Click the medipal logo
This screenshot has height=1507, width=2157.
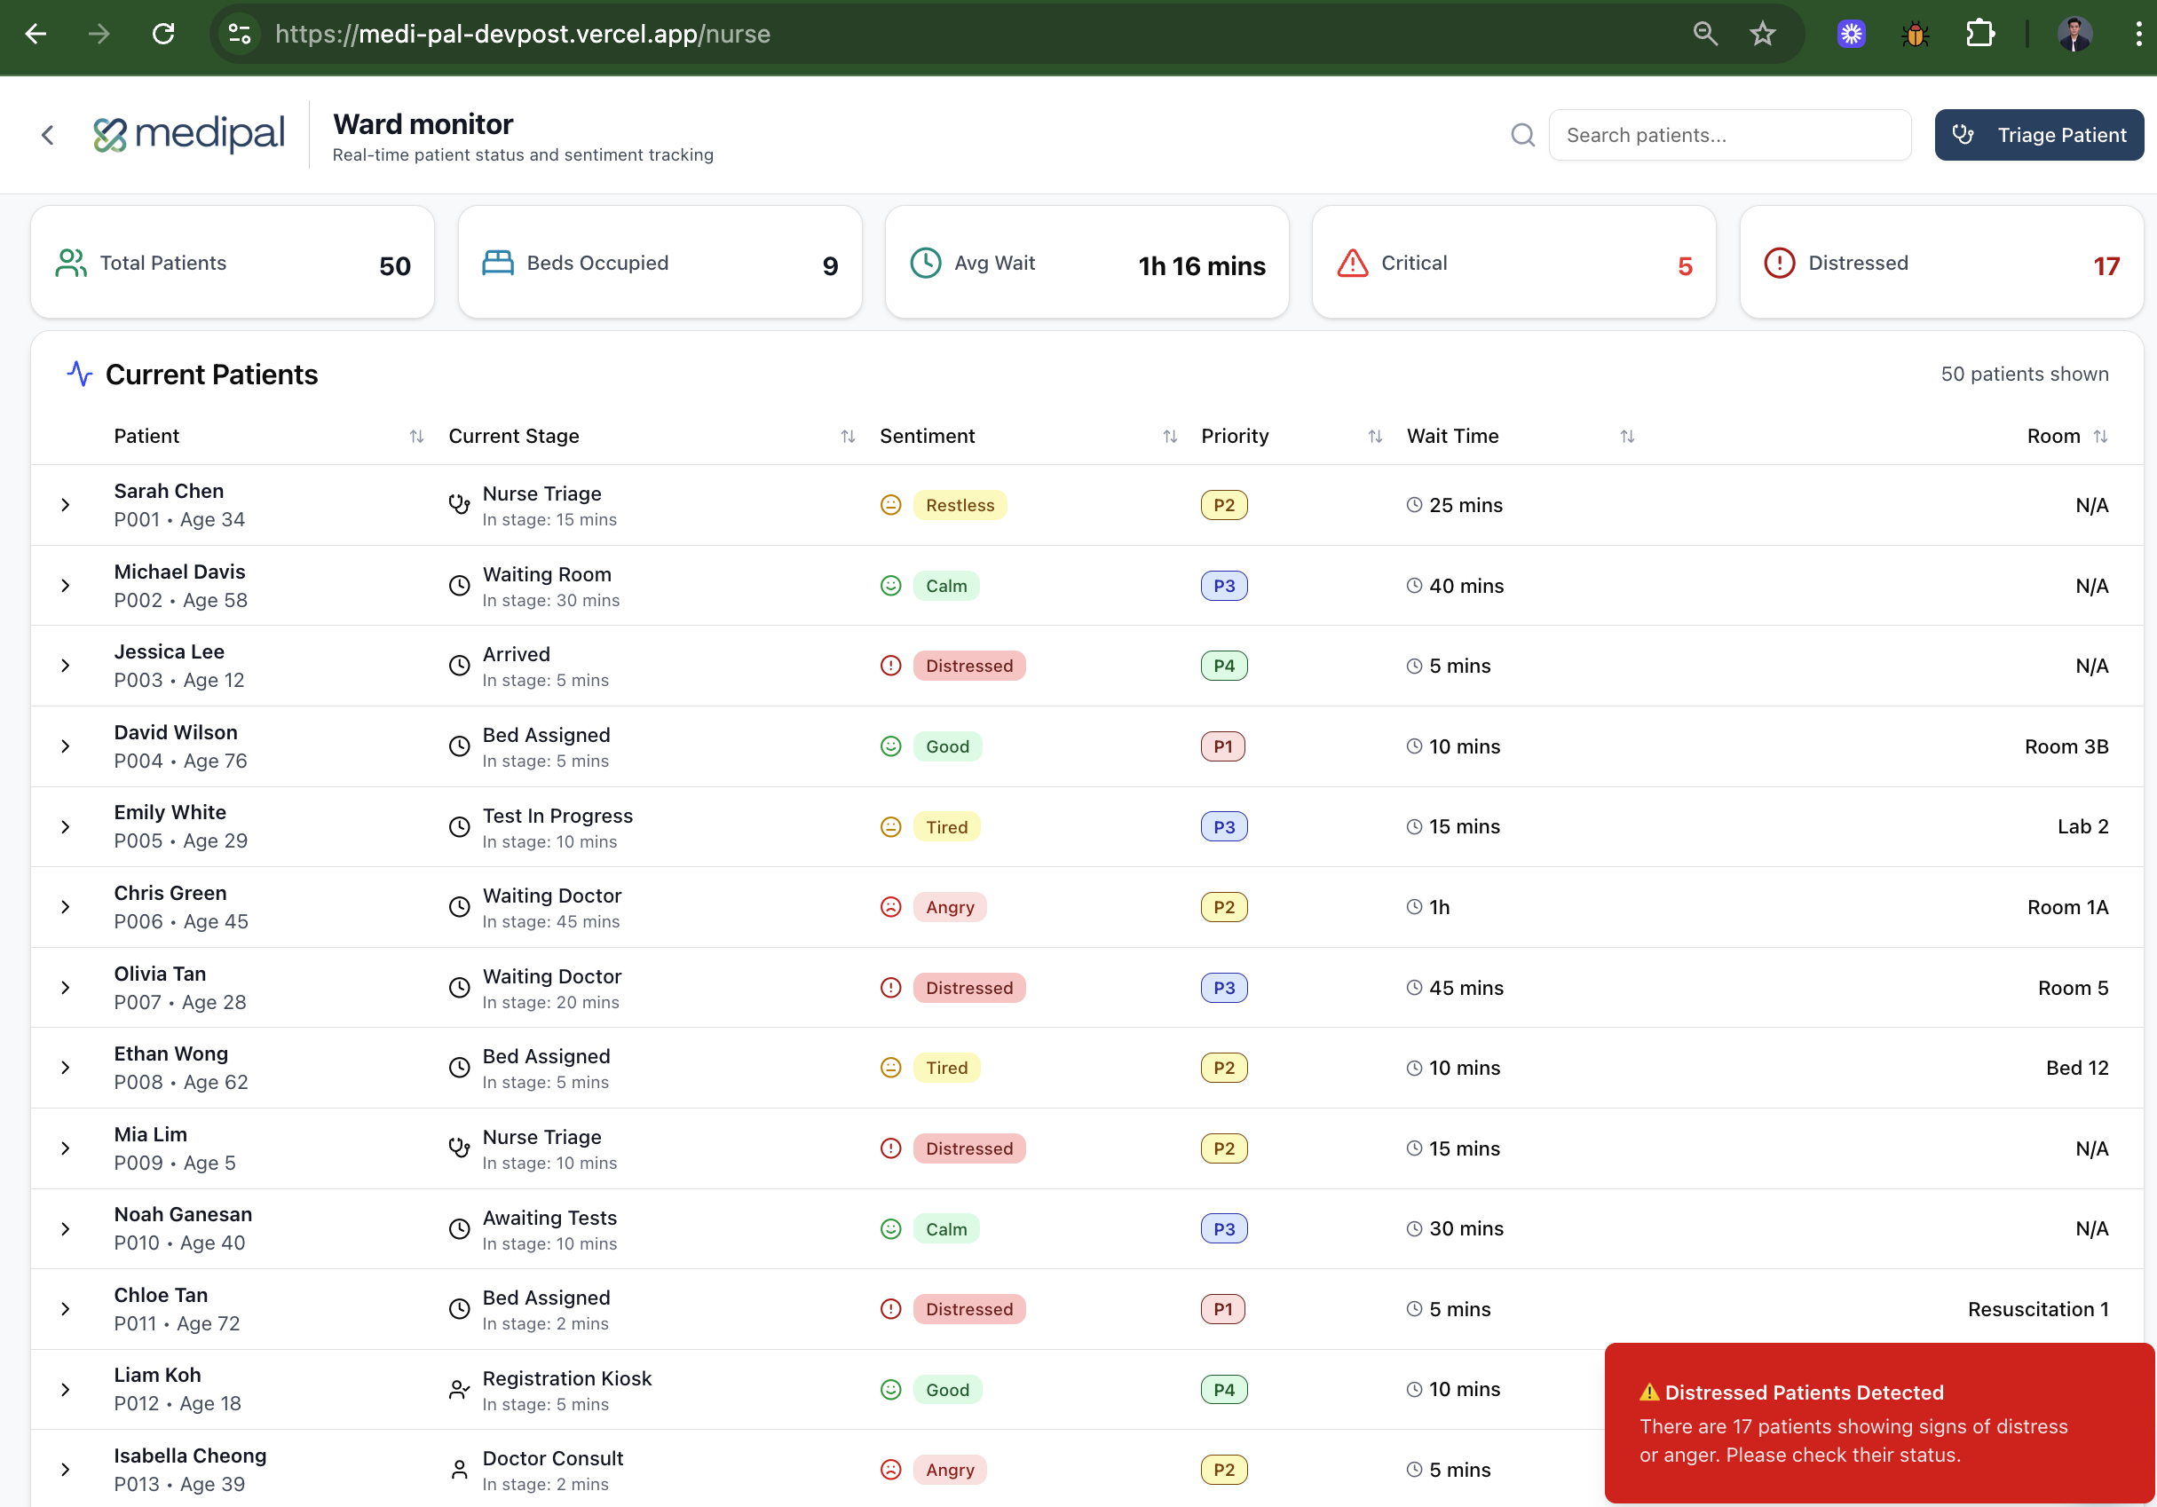(x=189, y=134)
